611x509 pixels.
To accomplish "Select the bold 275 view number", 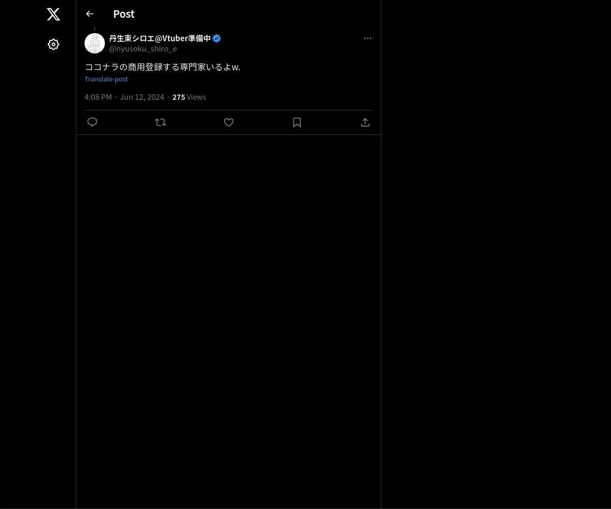I will click(x=179, y=97).
